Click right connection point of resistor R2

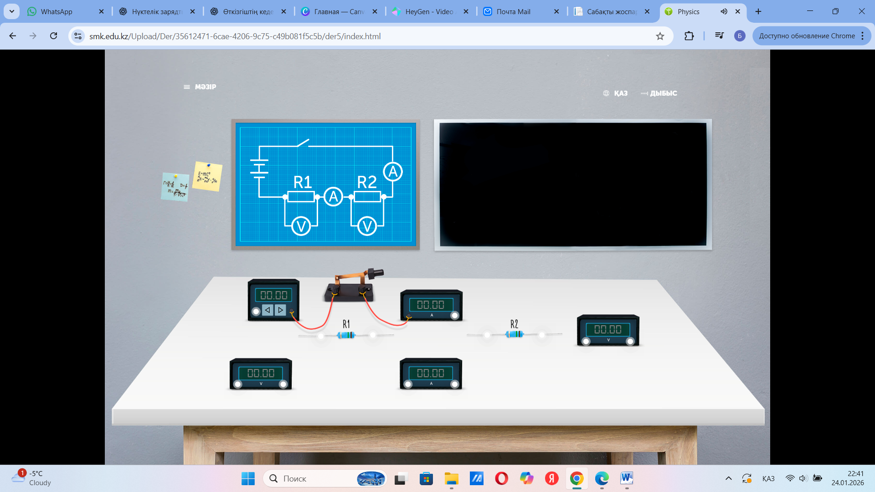542,335
